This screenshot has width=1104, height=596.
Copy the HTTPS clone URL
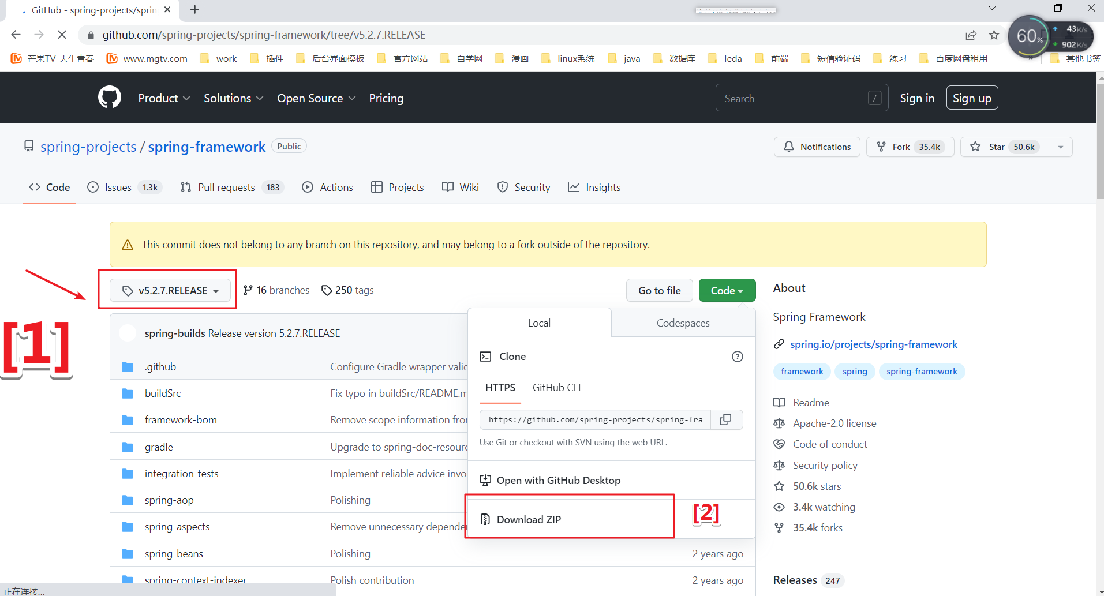click(x=726, y=419)
